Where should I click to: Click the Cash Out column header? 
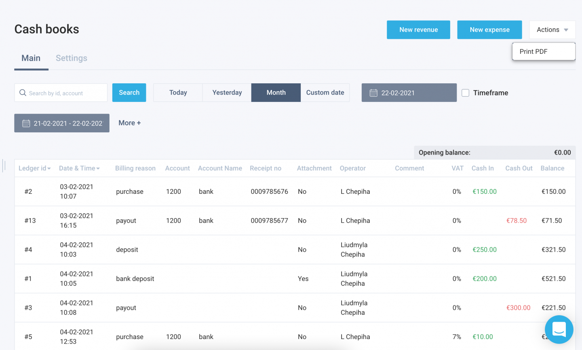tap(519, 168)
